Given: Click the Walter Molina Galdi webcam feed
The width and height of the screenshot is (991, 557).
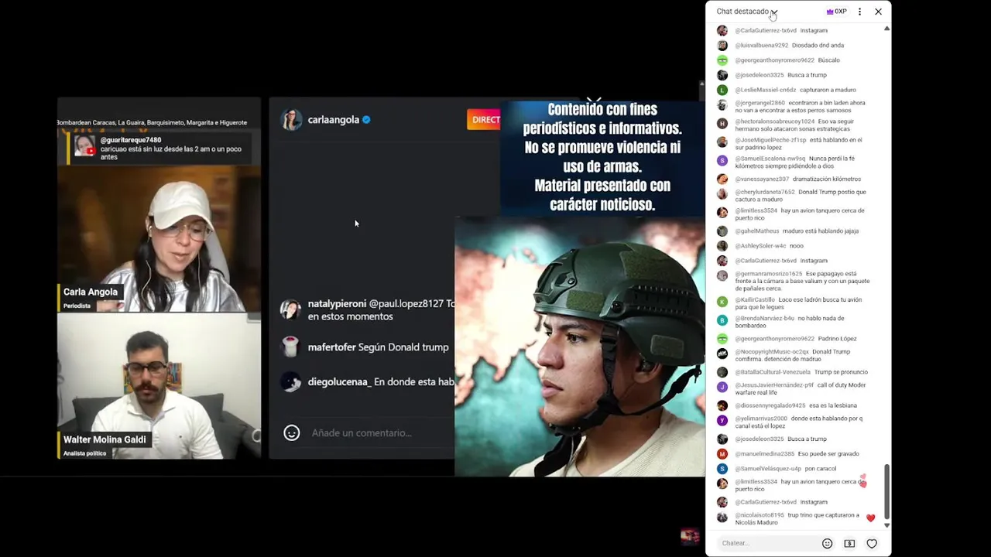Looking at the screenshot, I should [x=159, y=386].
